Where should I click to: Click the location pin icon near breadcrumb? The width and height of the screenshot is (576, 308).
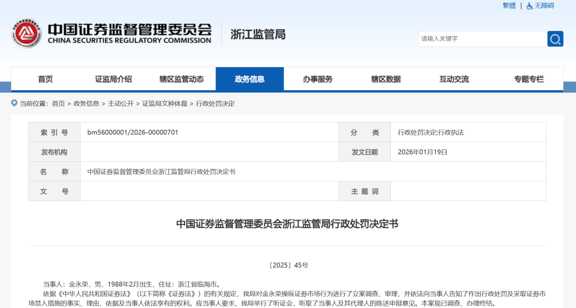click(14, 103)
